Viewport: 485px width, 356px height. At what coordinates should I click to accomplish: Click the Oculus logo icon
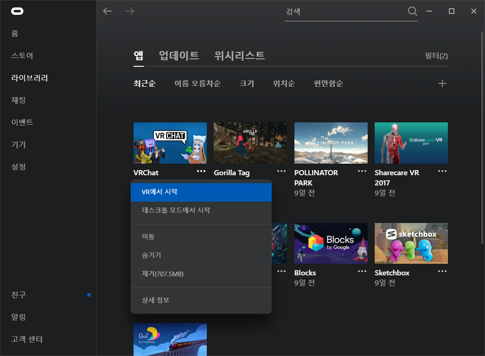(x=17, y=11)
